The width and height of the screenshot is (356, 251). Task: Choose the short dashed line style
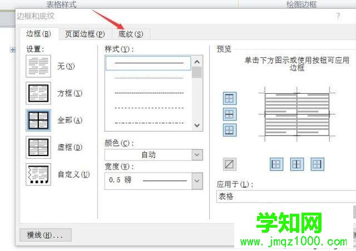pyautogui.click(x=149, y=93)
